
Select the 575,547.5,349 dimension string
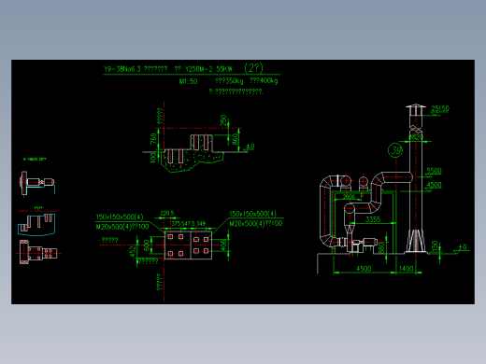(189, 224)
